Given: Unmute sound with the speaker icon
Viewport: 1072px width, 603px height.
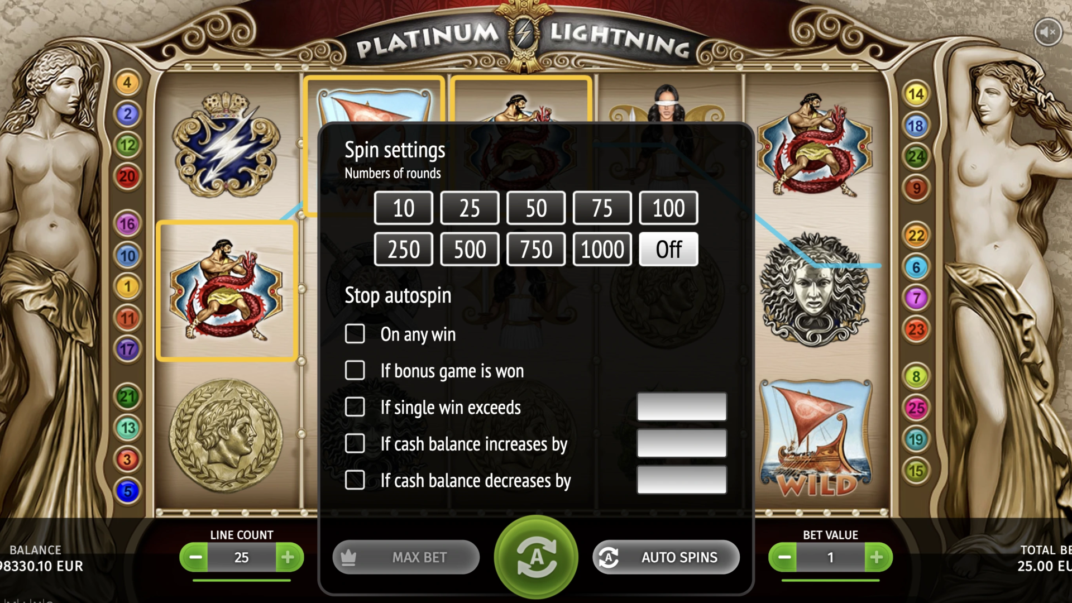Looking at the screenshot, I should click(x=1047, y=32).
